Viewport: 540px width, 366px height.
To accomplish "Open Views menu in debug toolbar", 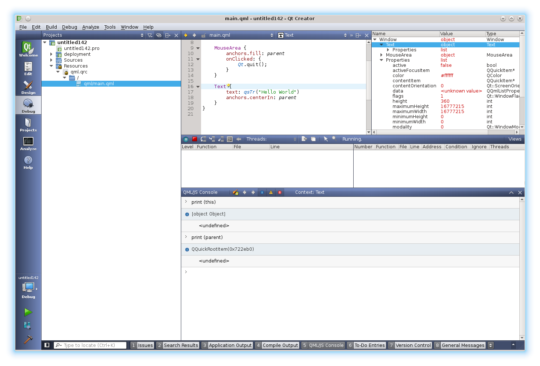I will [x=515, y=139].
